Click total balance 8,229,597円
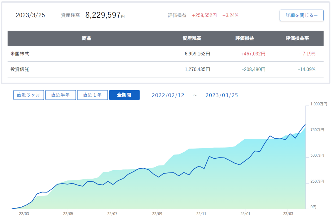The height and width of the screenshot is (221, 331). [105, 15]
